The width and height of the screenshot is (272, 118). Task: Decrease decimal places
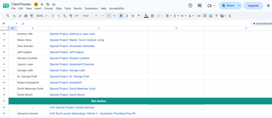point(65,16)
